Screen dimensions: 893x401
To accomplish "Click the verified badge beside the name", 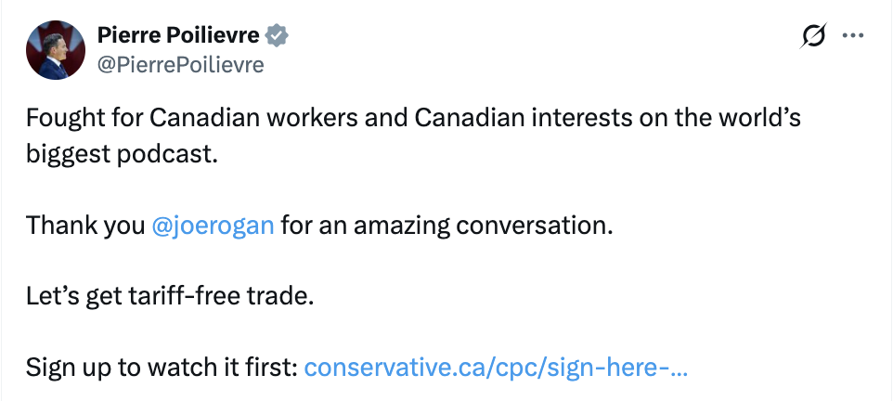I will tap(277, 36).
